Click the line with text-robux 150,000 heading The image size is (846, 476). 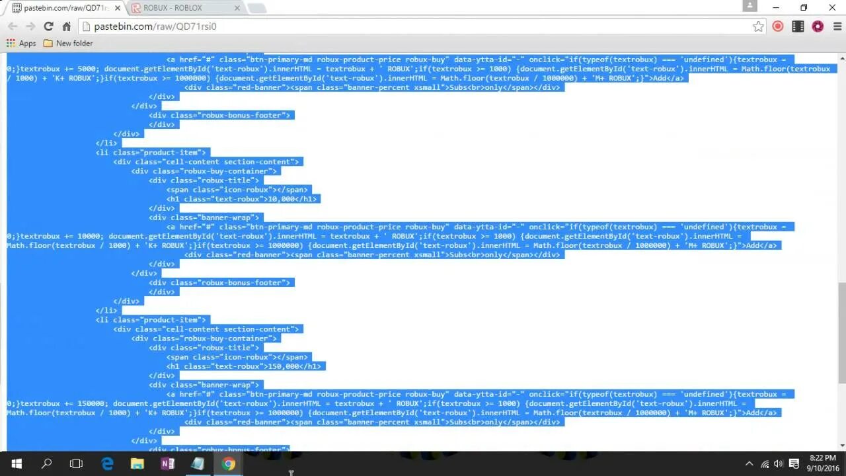pyautogui.click(x=245, y=366)
